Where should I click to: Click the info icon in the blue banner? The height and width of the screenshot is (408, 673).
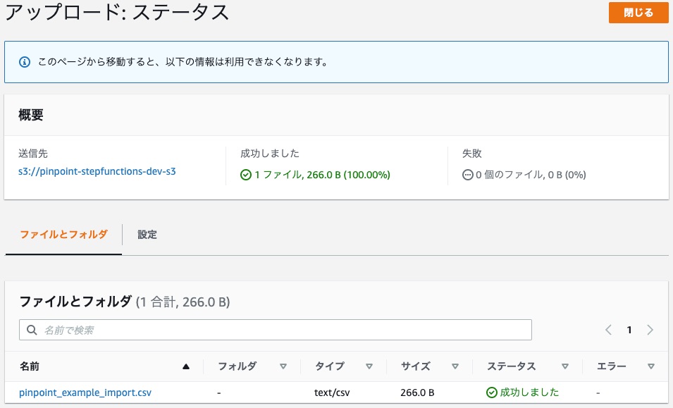click(x=25, y=62)
